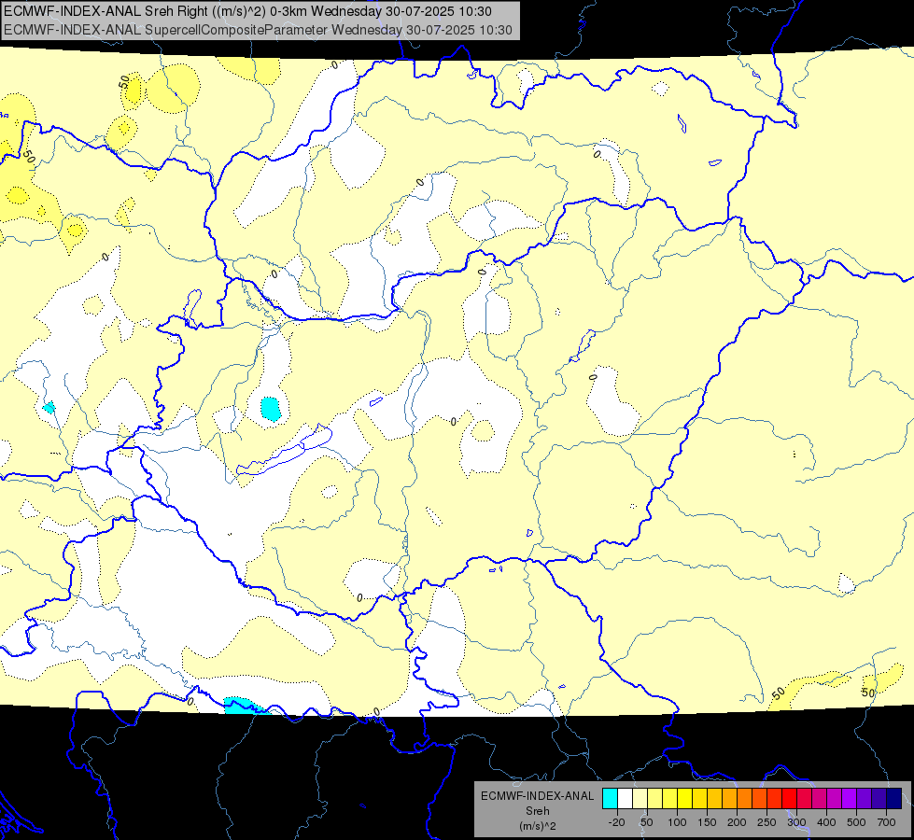Image resolution: width=914 pixels, height=840 pixels.
Task: Click the legend heading ECMWF-INDEX-ANAL
Action: (538, 796)
